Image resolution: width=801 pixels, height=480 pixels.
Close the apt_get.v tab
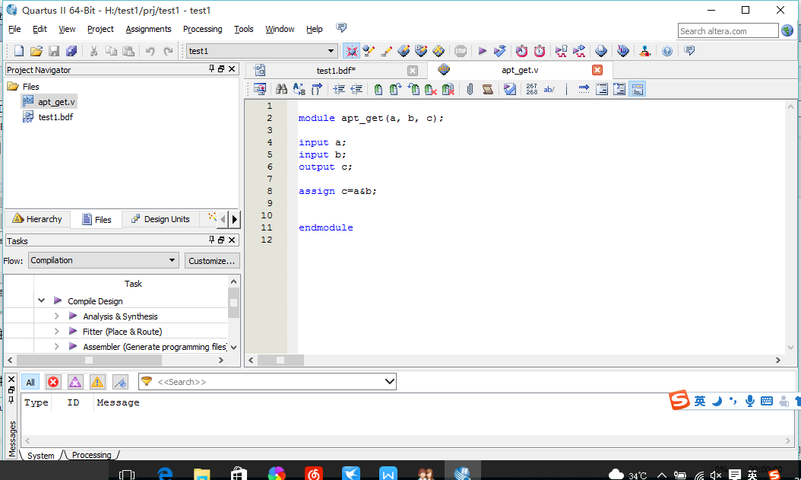click(597, 70)
